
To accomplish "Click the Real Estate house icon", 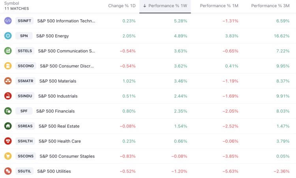I will 8,126.
